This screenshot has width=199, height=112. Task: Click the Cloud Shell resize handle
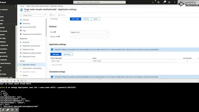(100, 79)
